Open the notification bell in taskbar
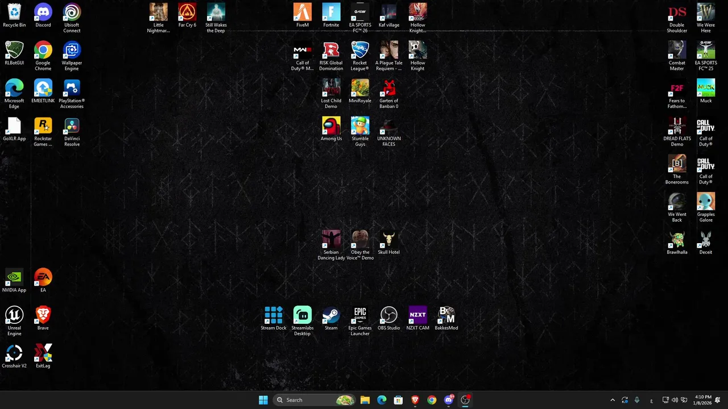This screenshot has width=728, height=409. (718, 400)
